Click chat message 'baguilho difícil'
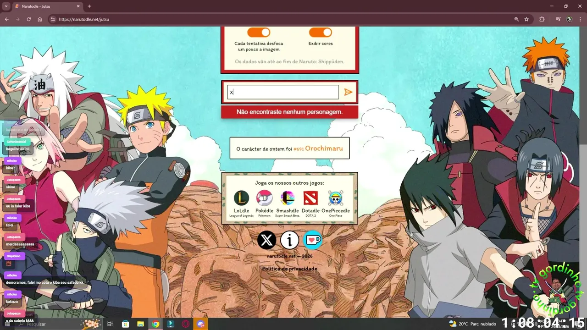 18,149
